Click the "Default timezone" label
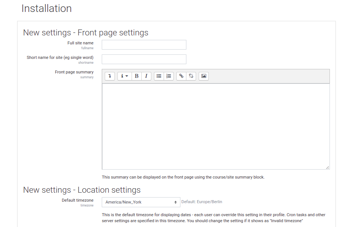This screenshot has width=353, height=227. pyautogui.click(x=78, y=201)
